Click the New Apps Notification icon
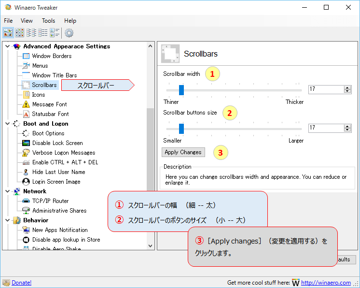360x288 pixels. [x=26, y=230]
